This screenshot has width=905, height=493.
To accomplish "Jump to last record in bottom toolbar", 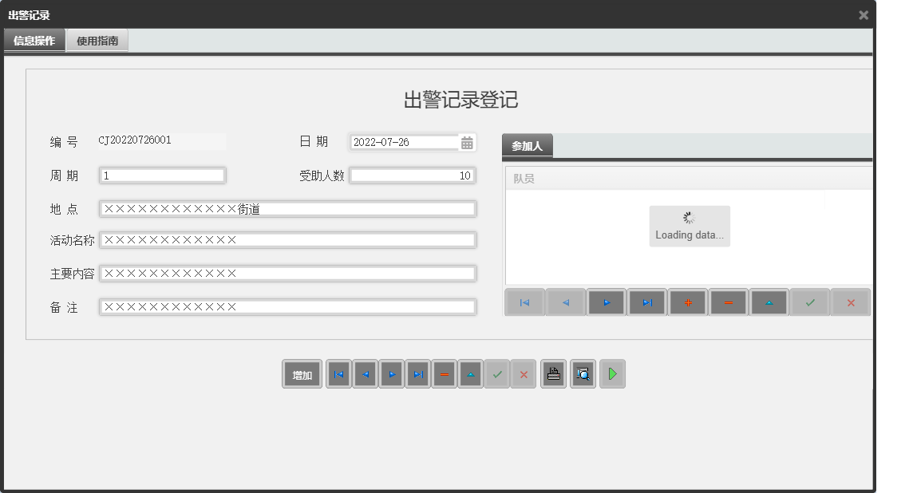I will click(418, 375).
